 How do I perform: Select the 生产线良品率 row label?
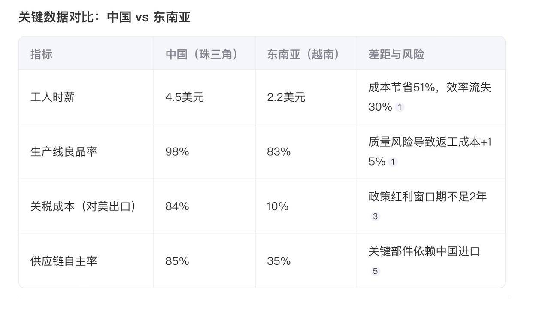[64, 151]
